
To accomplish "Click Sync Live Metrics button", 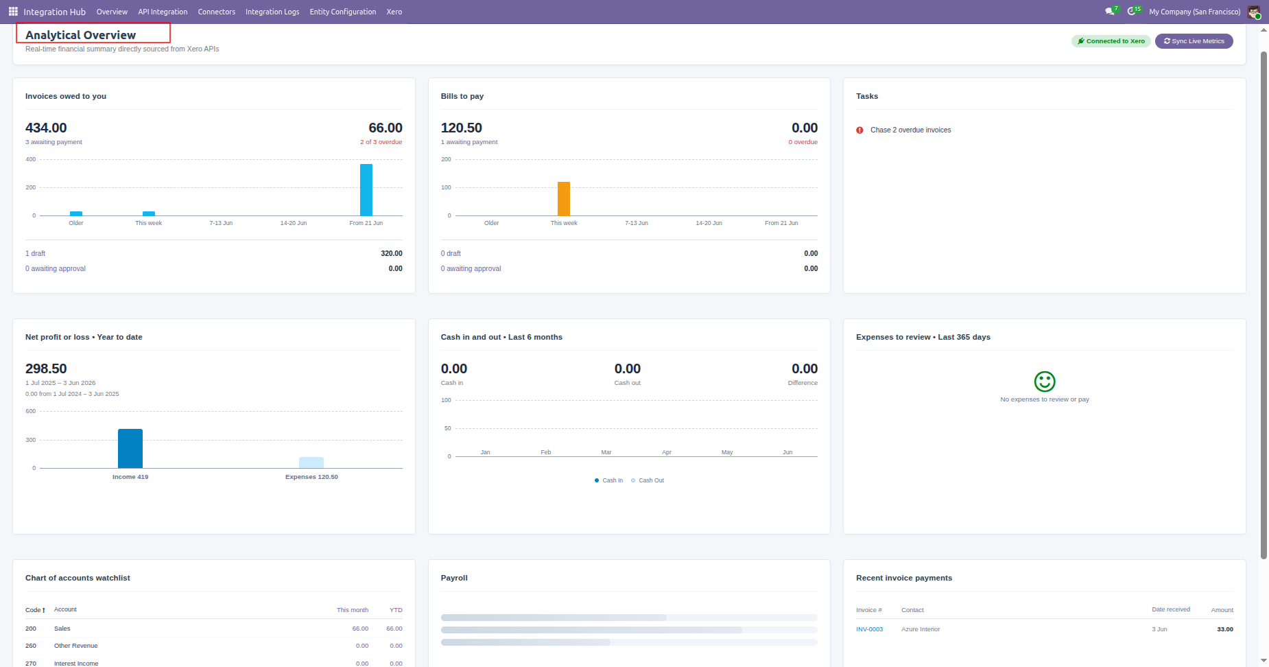I will (1194, 41).
